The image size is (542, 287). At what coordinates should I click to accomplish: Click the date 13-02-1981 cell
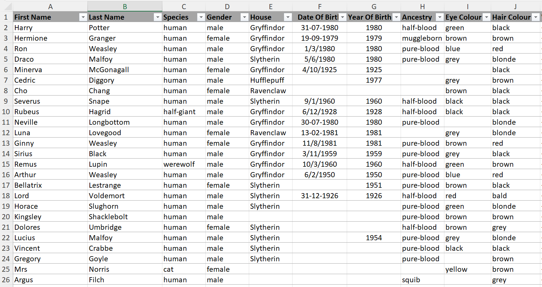tap(320, 133)
